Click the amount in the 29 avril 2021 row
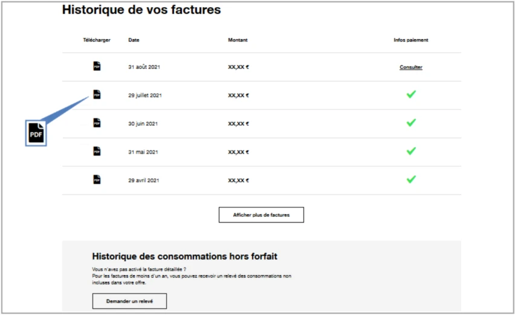 [238, 180]
